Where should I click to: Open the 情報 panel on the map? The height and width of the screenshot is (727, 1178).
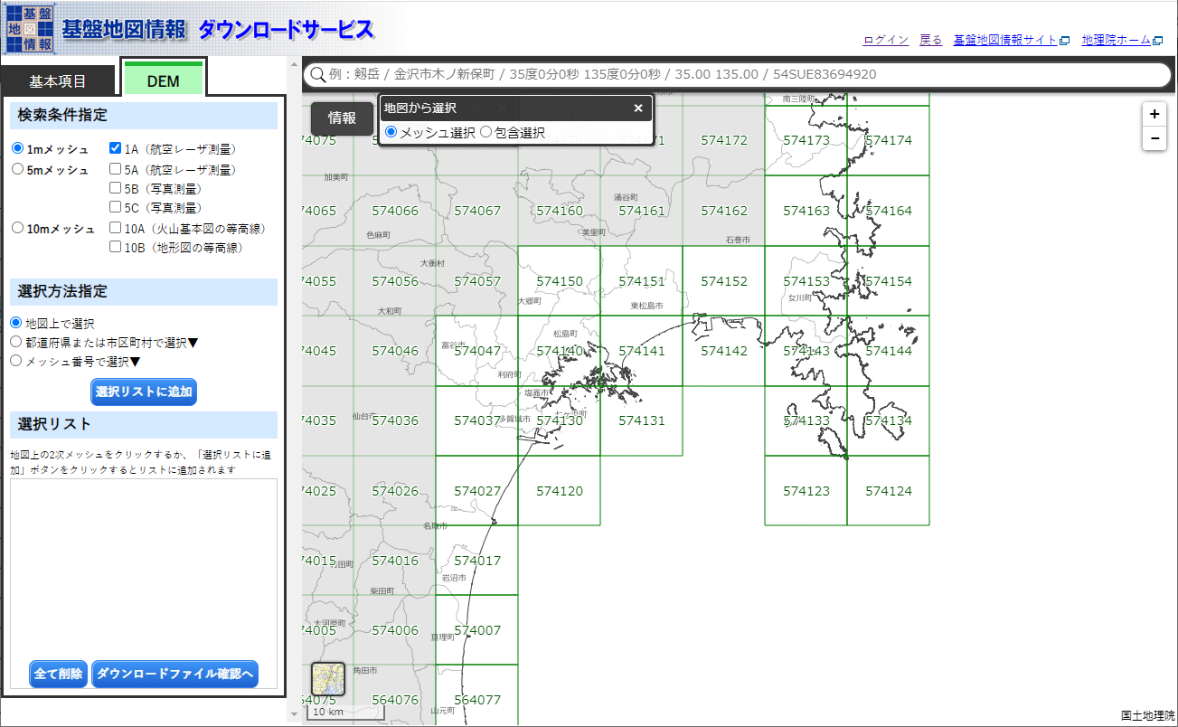pyautogui.click(x=342, y=118)
